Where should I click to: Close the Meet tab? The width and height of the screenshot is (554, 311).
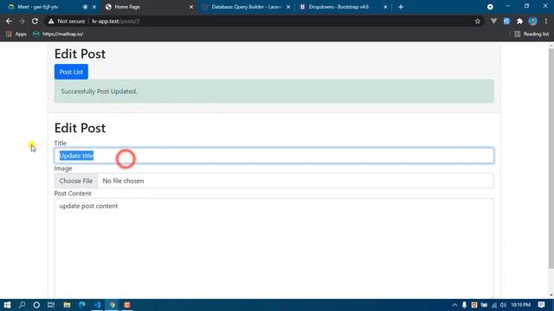pos(94,7)
